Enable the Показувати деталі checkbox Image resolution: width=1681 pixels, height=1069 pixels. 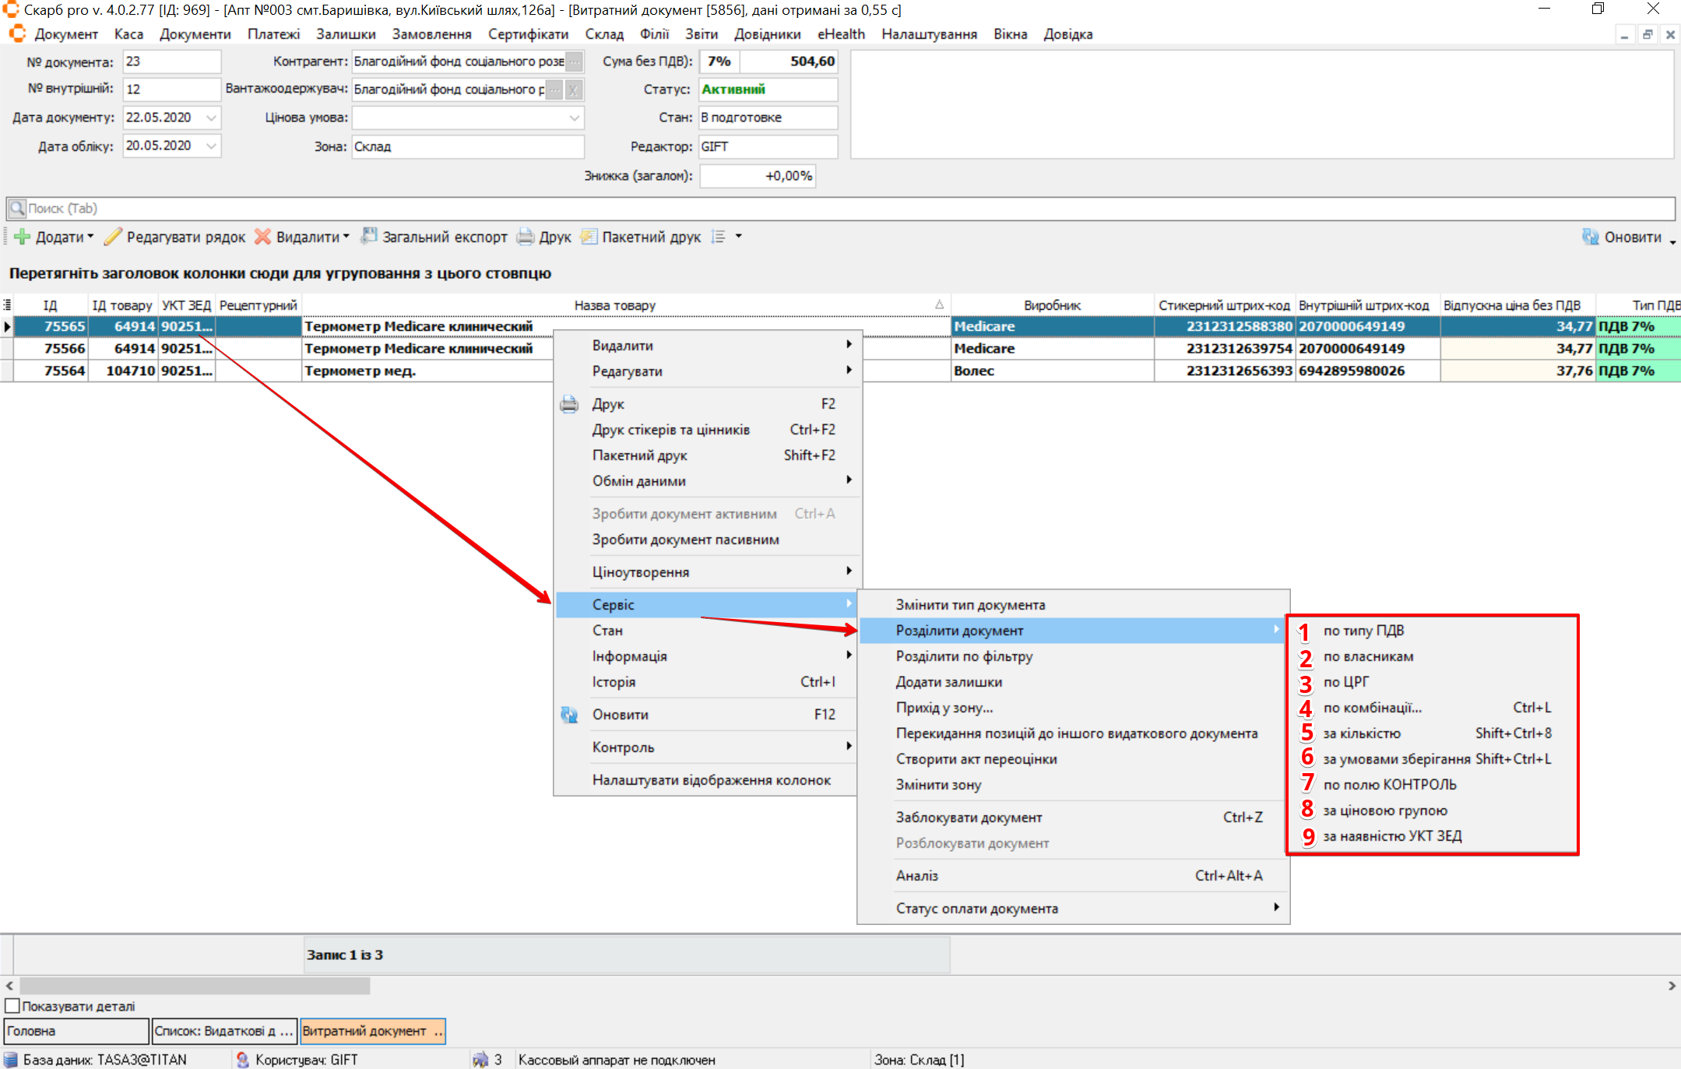[x=12, y=1006]
